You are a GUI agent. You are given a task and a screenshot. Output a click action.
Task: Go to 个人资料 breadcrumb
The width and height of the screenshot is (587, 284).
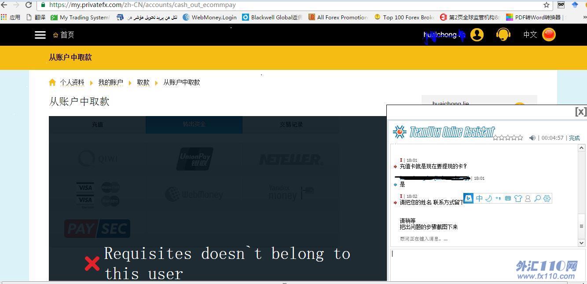coord(72,82)
